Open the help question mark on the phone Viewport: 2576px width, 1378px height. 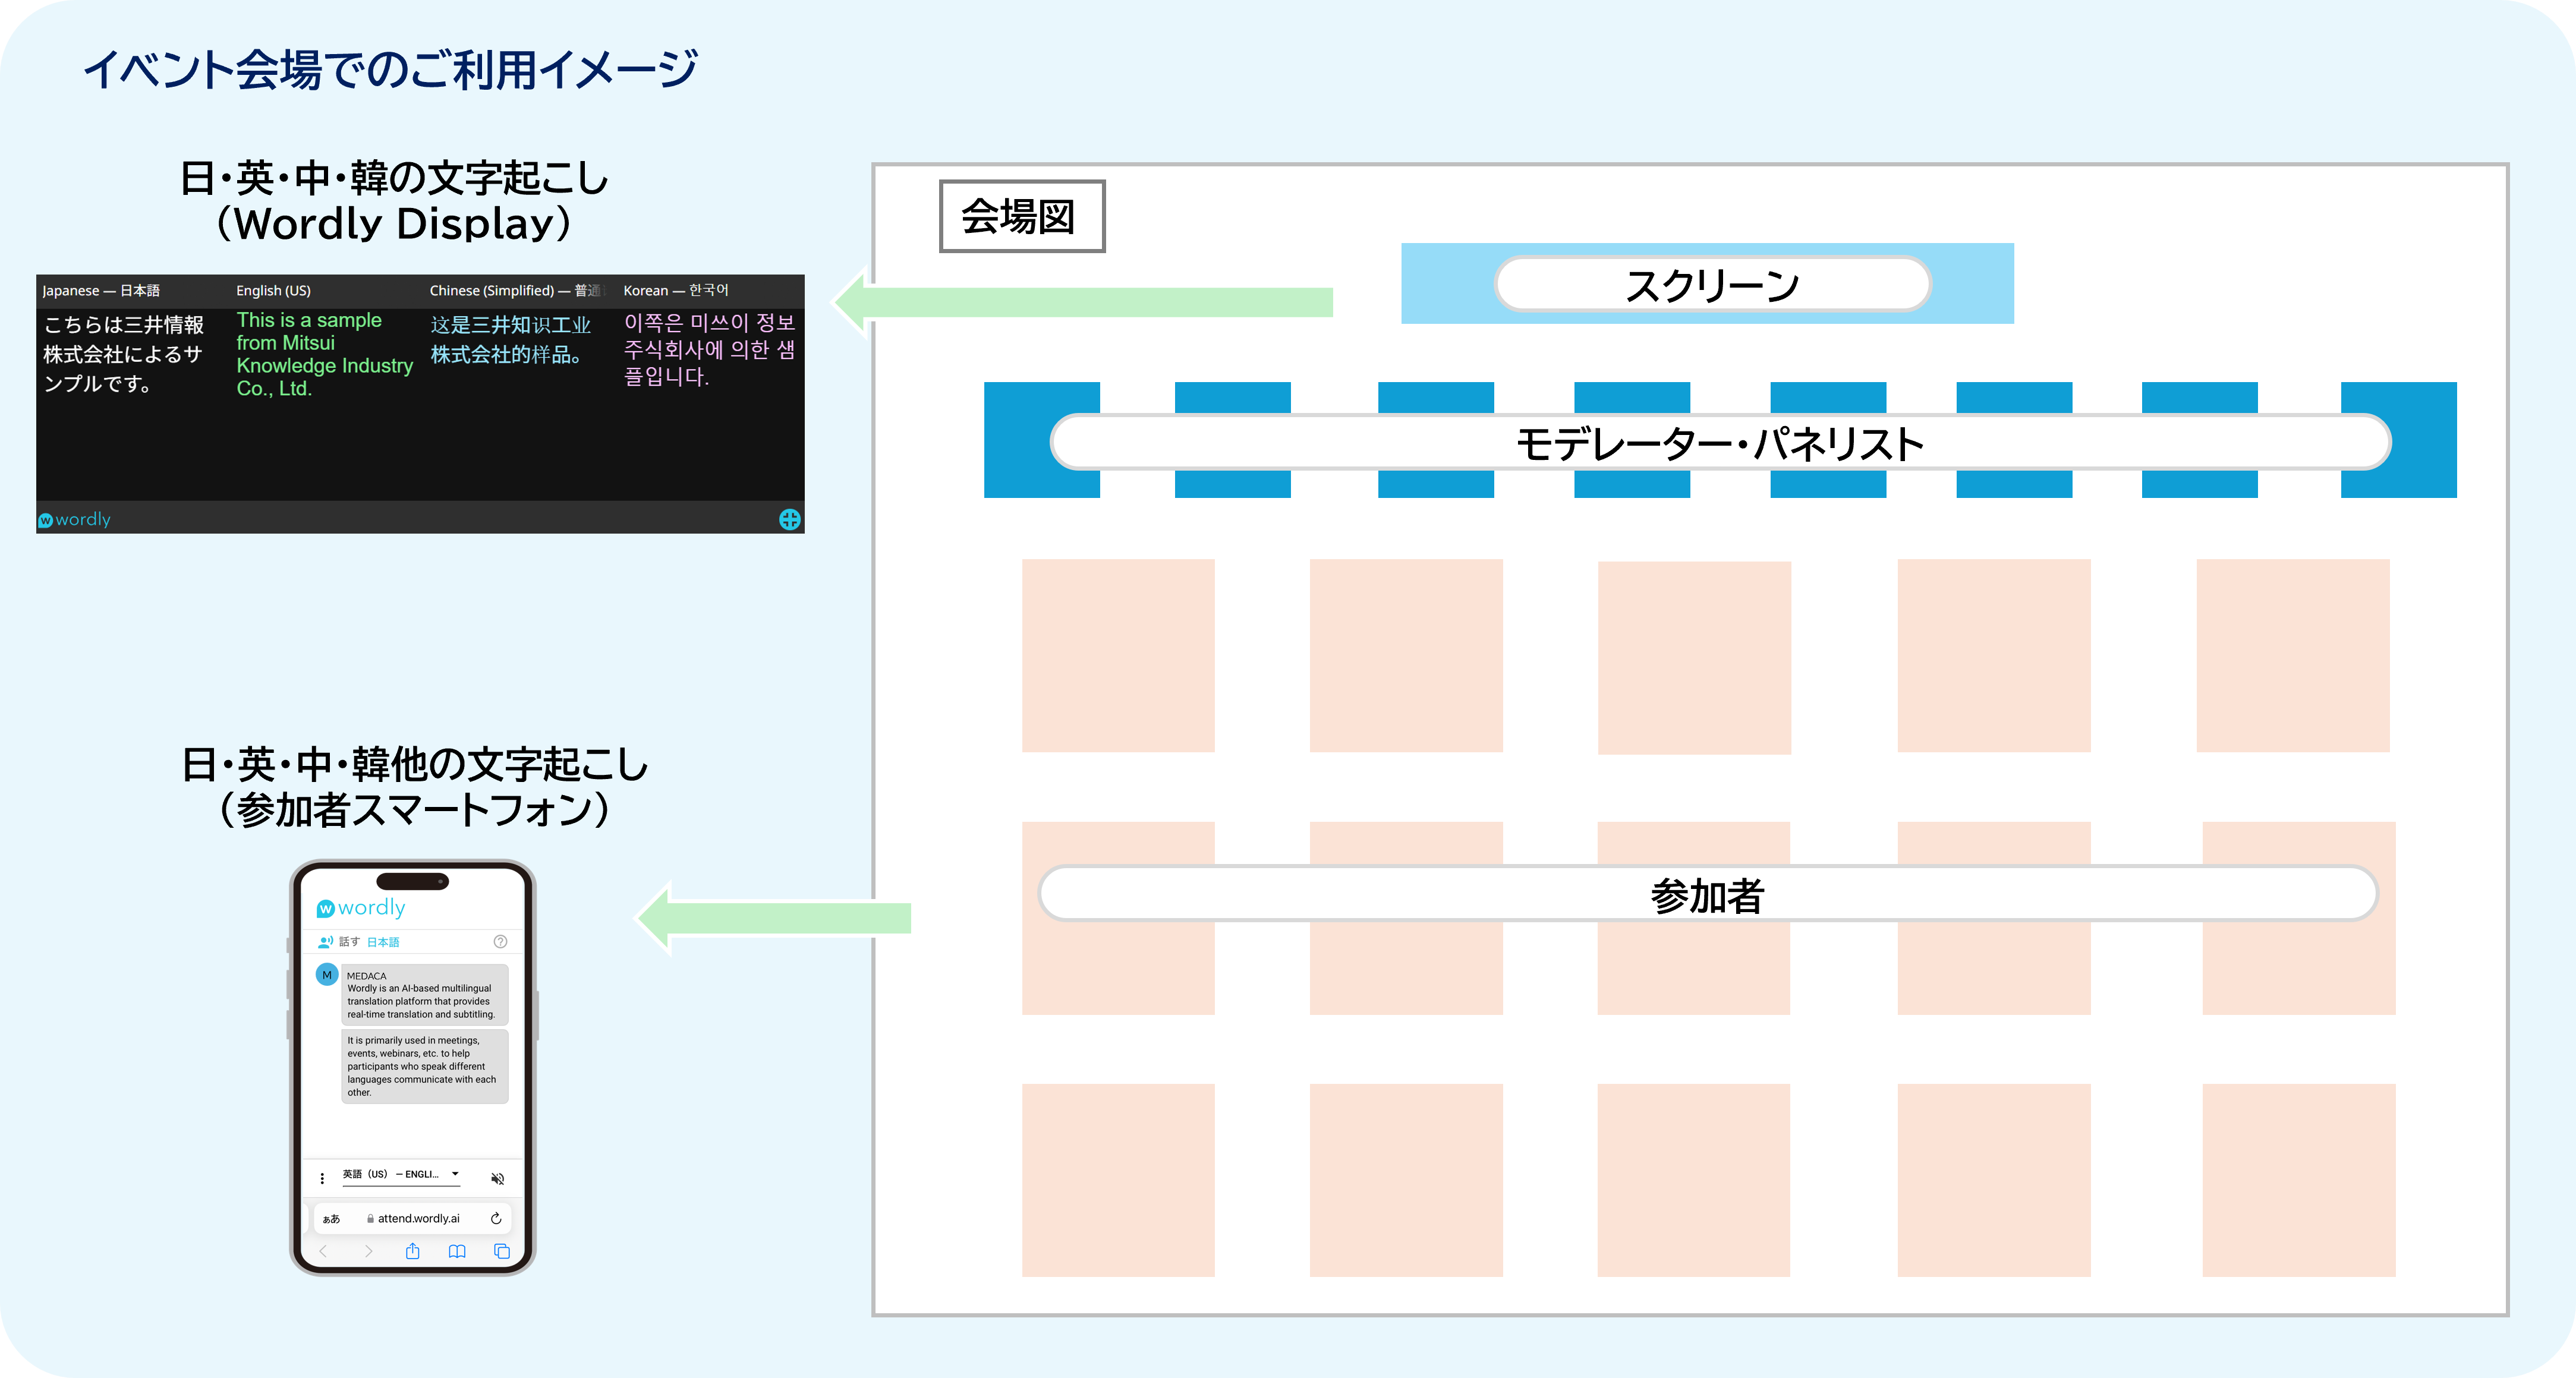click(x=500, y=942)
